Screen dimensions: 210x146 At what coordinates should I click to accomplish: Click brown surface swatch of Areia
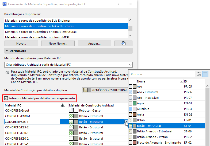pyautogui.click(x=135, y=115)
